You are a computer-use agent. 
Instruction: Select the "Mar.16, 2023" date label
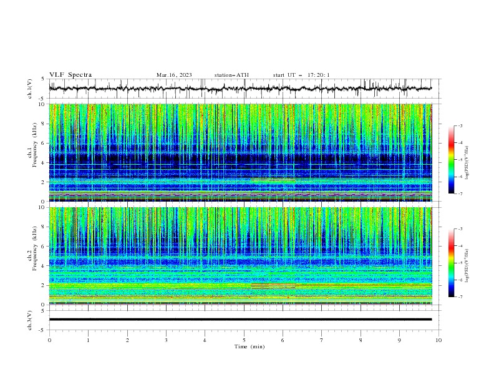pyautogui.click(x=174, y=75)
